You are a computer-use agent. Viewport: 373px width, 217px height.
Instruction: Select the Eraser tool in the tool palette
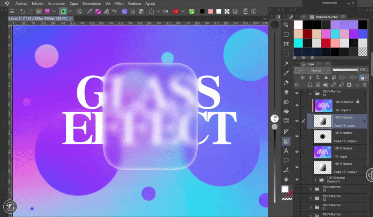286,92
